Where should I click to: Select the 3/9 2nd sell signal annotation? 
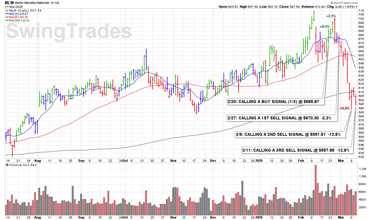pos(290,134)
